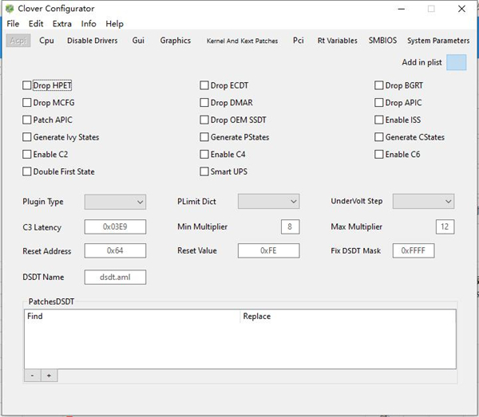Image resolution: width=479 pixels, height=417 pixels.
Task: Open the Graphics tab
Action: point(175,41)
